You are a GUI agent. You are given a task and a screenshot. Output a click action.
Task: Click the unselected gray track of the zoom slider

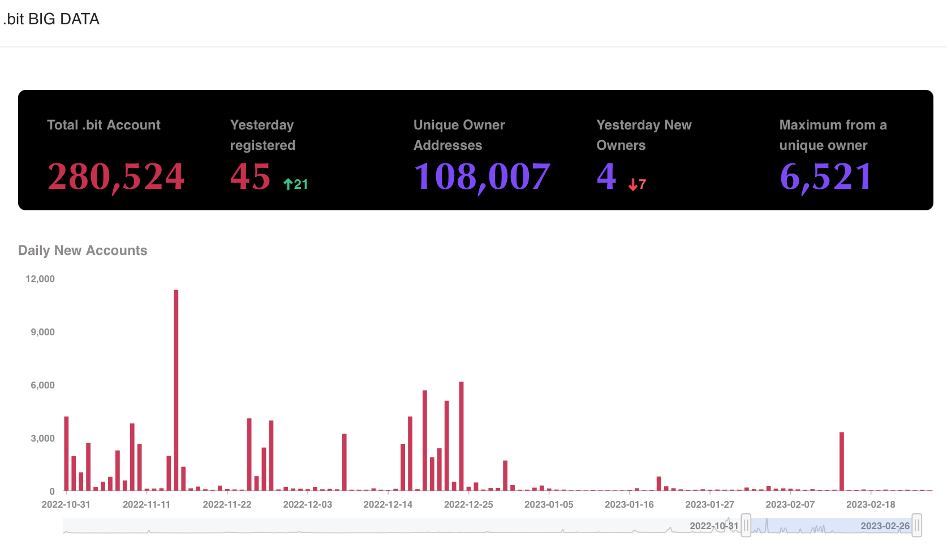click(x=396, y=525)
